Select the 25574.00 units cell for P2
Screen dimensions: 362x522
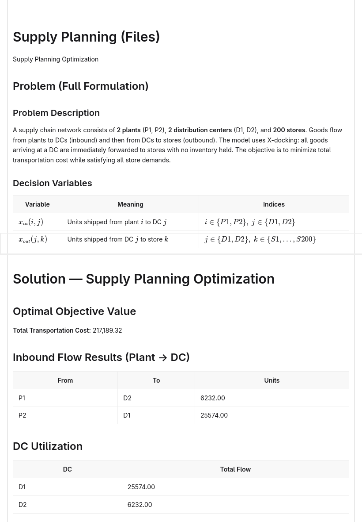pos(272,415)
